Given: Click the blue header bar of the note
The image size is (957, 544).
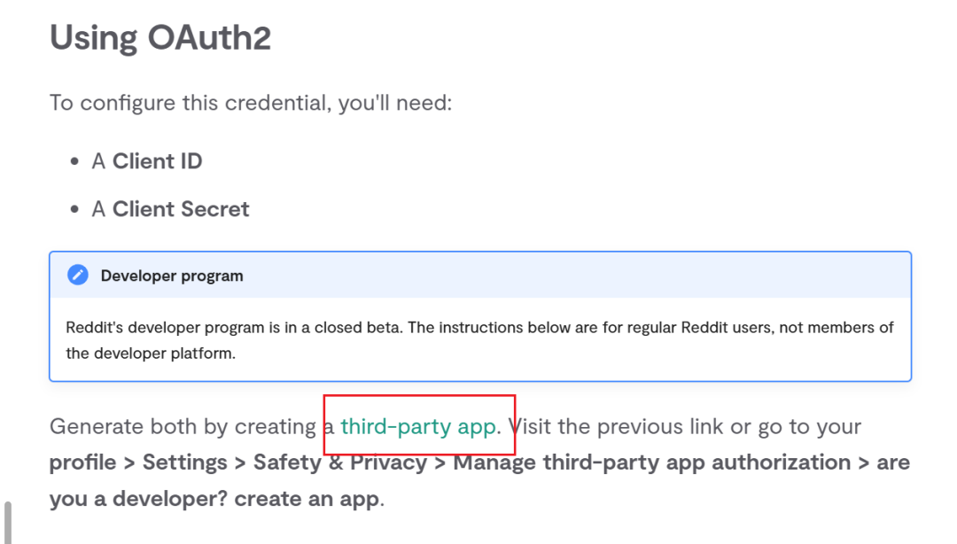Looking at the screenshot, I should [480, 276].
